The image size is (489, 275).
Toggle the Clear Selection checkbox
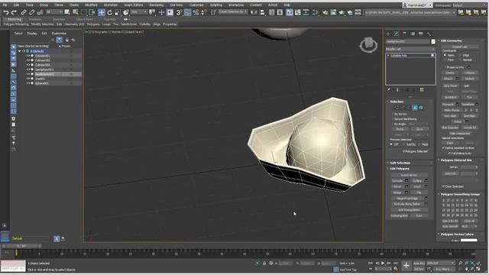pyautogui.click(x=443, y=186)
